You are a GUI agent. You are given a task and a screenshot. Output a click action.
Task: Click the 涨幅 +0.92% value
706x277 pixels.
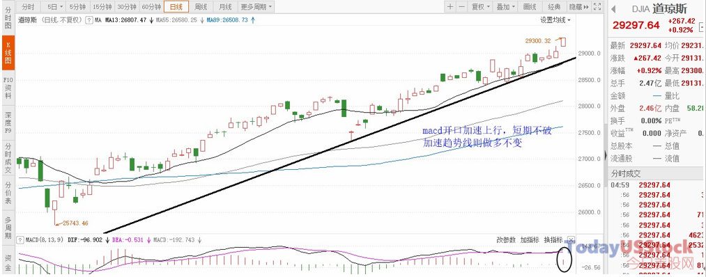[x=649, y=70]
